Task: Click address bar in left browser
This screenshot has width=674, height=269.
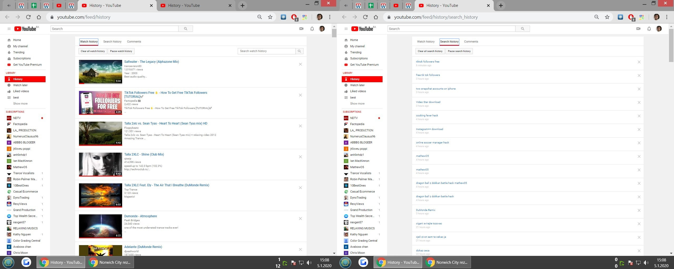Action: point(153,17)
